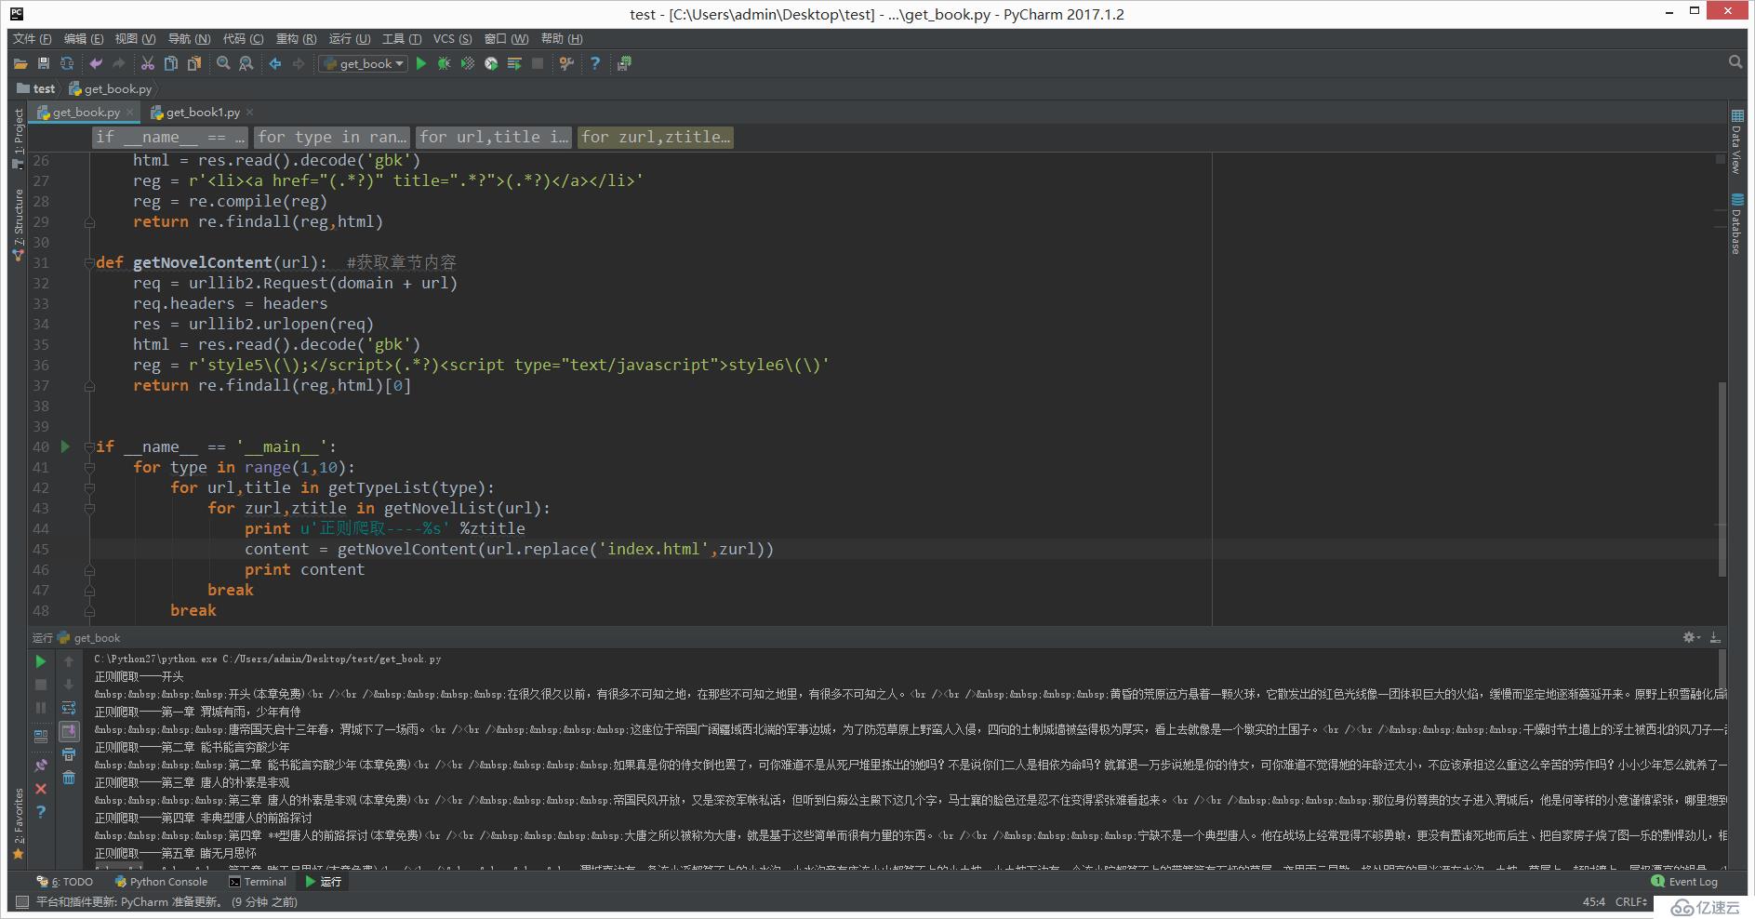Image resolution: width=1755 pixels, height=919 pixels.
Task: Click the last main toolbar icon with green chip
Action: [x=624, y=63]
